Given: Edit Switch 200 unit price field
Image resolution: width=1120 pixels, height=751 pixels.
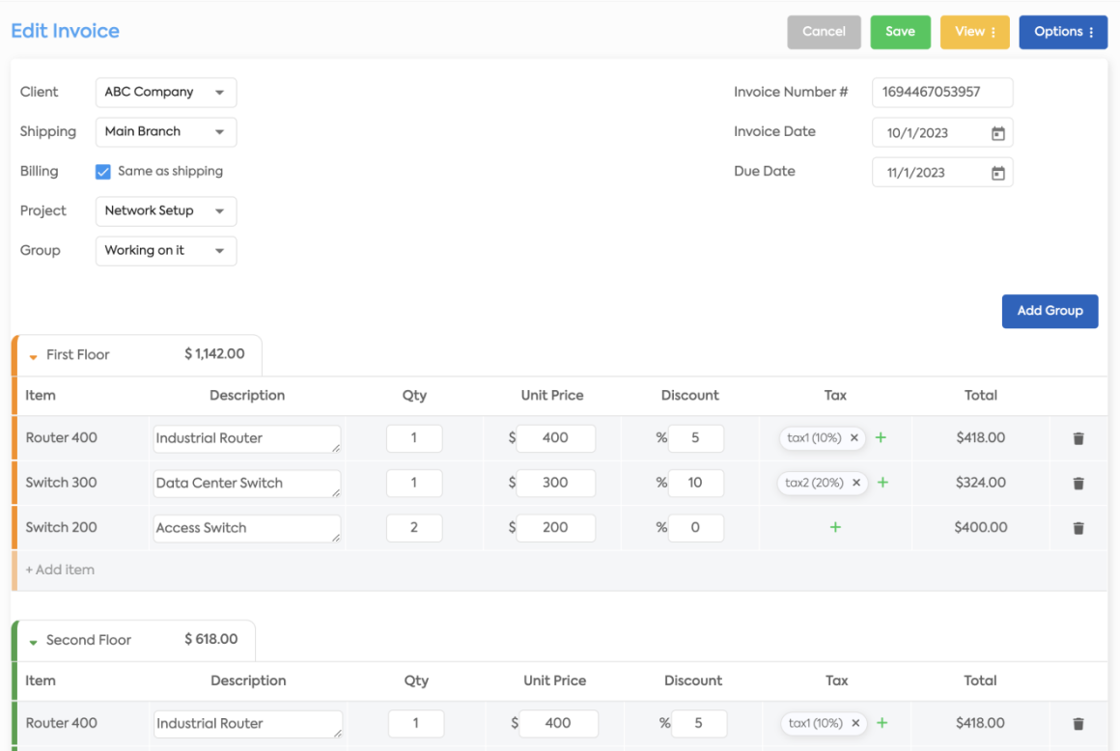Looking at the screenshot, I should (x=556, y=528).
